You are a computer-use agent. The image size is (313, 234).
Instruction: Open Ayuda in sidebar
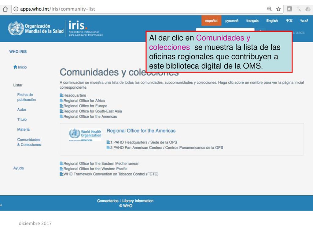(x=19, y=168)
